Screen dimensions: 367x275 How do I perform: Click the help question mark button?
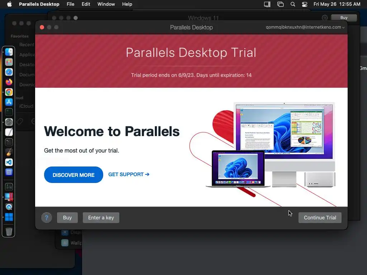click(x=47, y=218)
